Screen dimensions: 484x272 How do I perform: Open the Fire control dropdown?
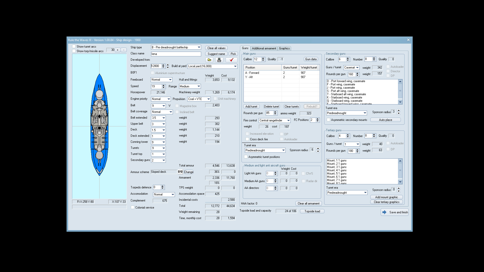(289, 120)
